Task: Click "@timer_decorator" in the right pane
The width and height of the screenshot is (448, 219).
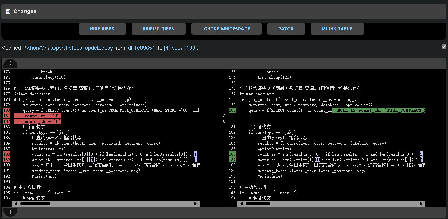Action: 257,94
